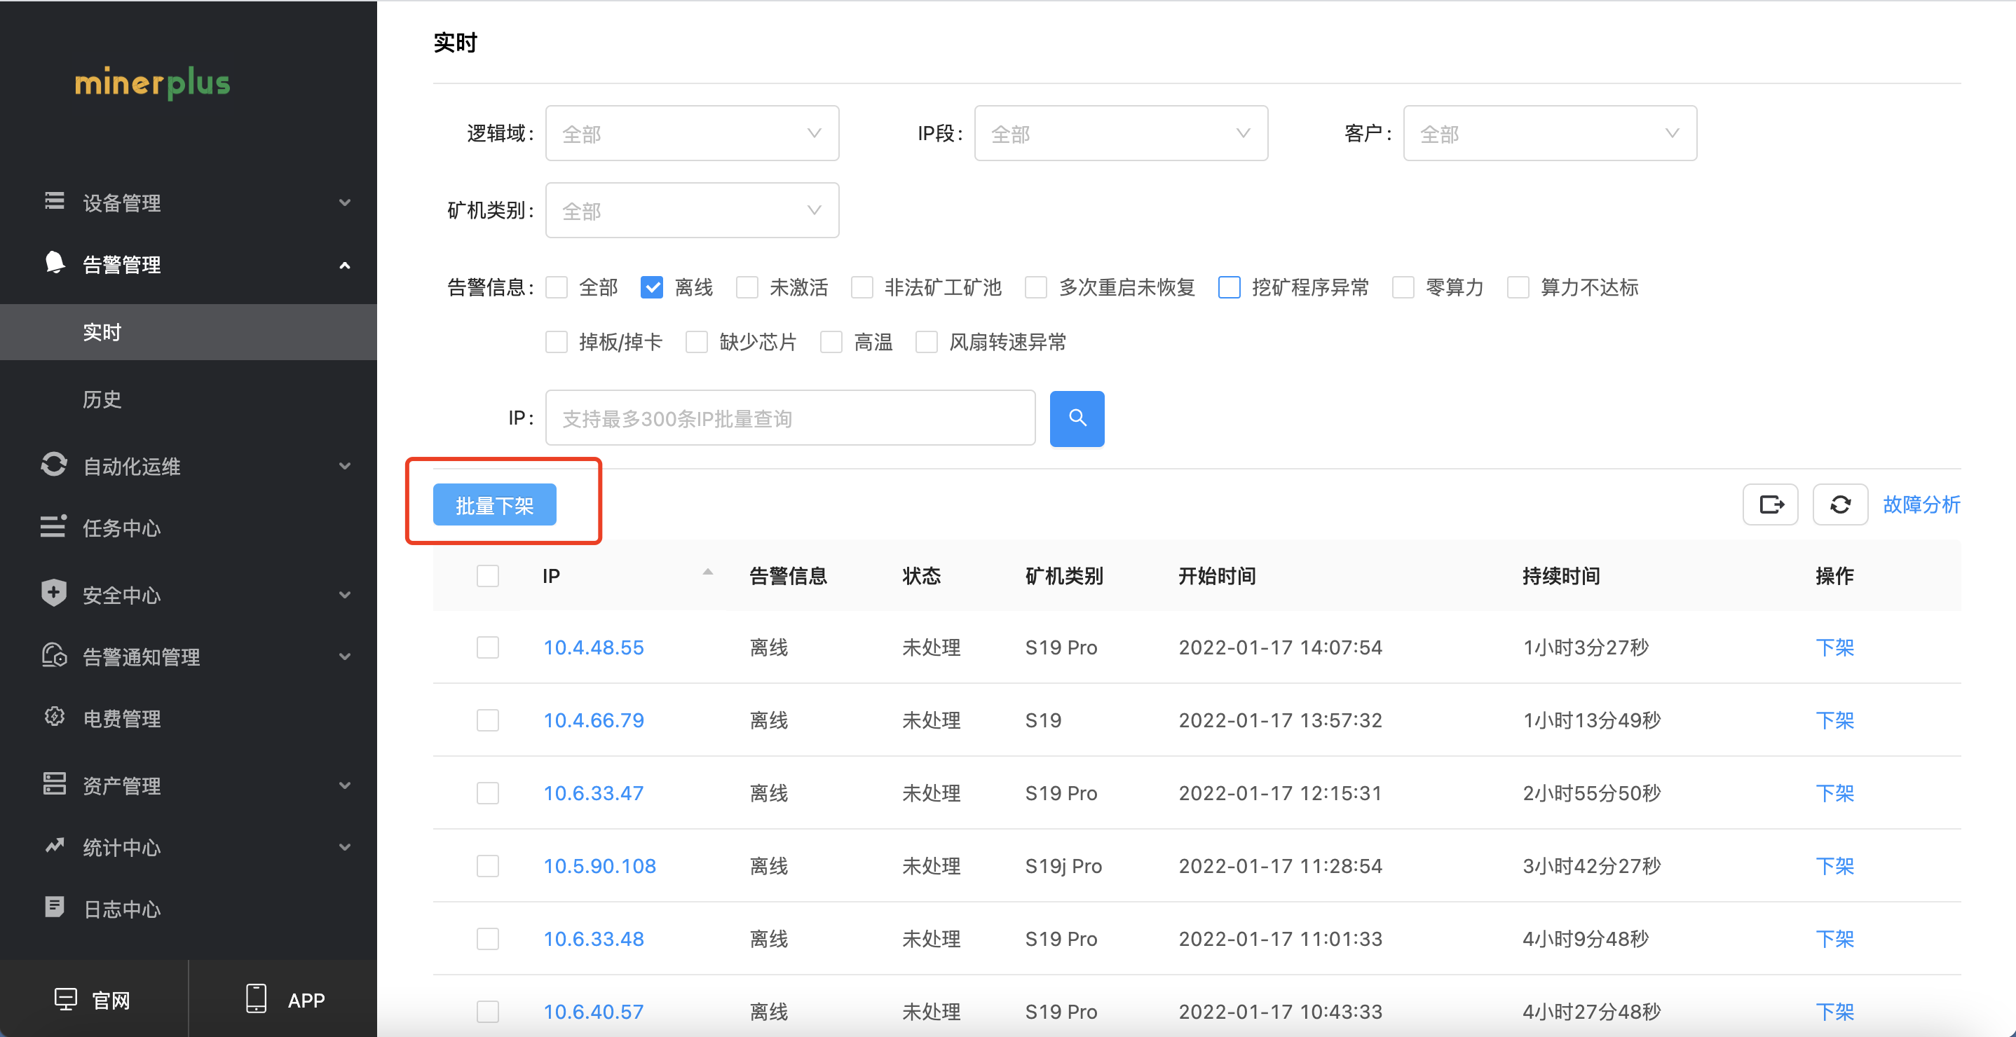Click 下架 for row 10.4.48.55
Viewport: 2016px width, 1037px height.
[x=1834, y=647]
